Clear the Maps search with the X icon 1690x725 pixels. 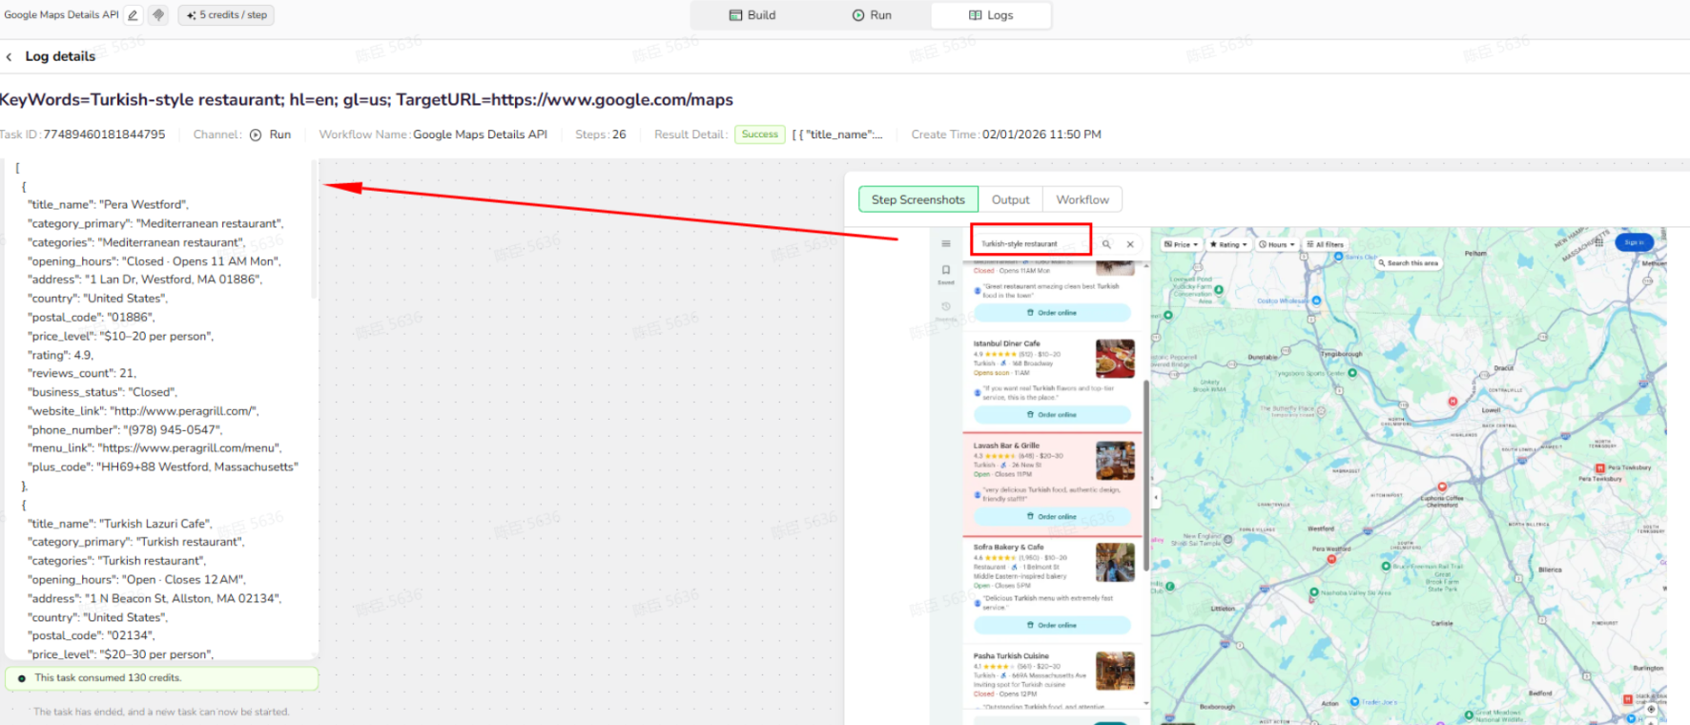tap(1130, 244)
